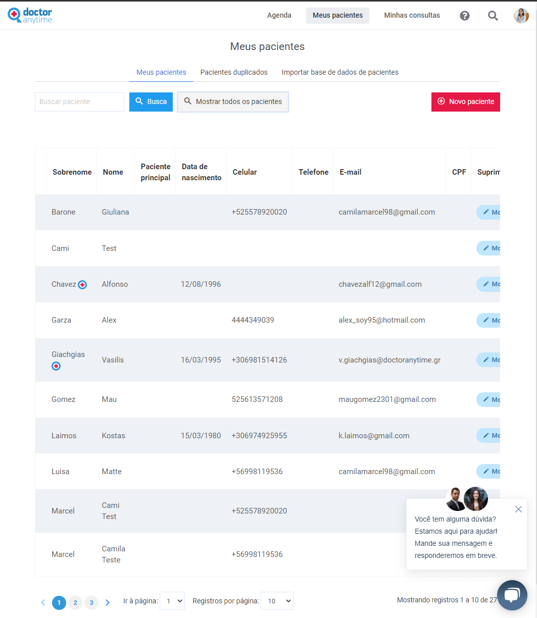
Task: Open the chat widget bubble
Action: (512, 595)
